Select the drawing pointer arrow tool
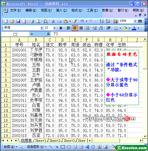This screenshot has height=151, width=148. (x=21, y=147)
